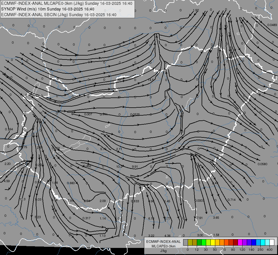This screenshot has height=255, width=278.
Task: Click the map value '7.84'
Action: pos(71,201)
